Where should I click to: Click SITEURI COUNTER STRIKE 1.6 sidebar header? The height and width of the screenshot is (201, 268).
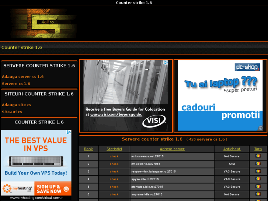pos(39,94)
